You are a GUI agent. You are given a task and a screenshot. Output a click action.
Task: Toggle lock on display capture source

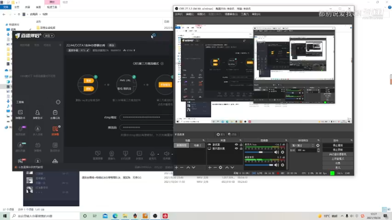(241, 149)
